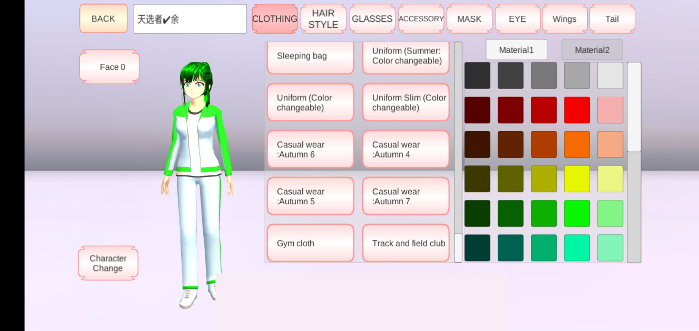Open the HAIR STYLE tab
The image size is (699, 331).
point(323,19)
